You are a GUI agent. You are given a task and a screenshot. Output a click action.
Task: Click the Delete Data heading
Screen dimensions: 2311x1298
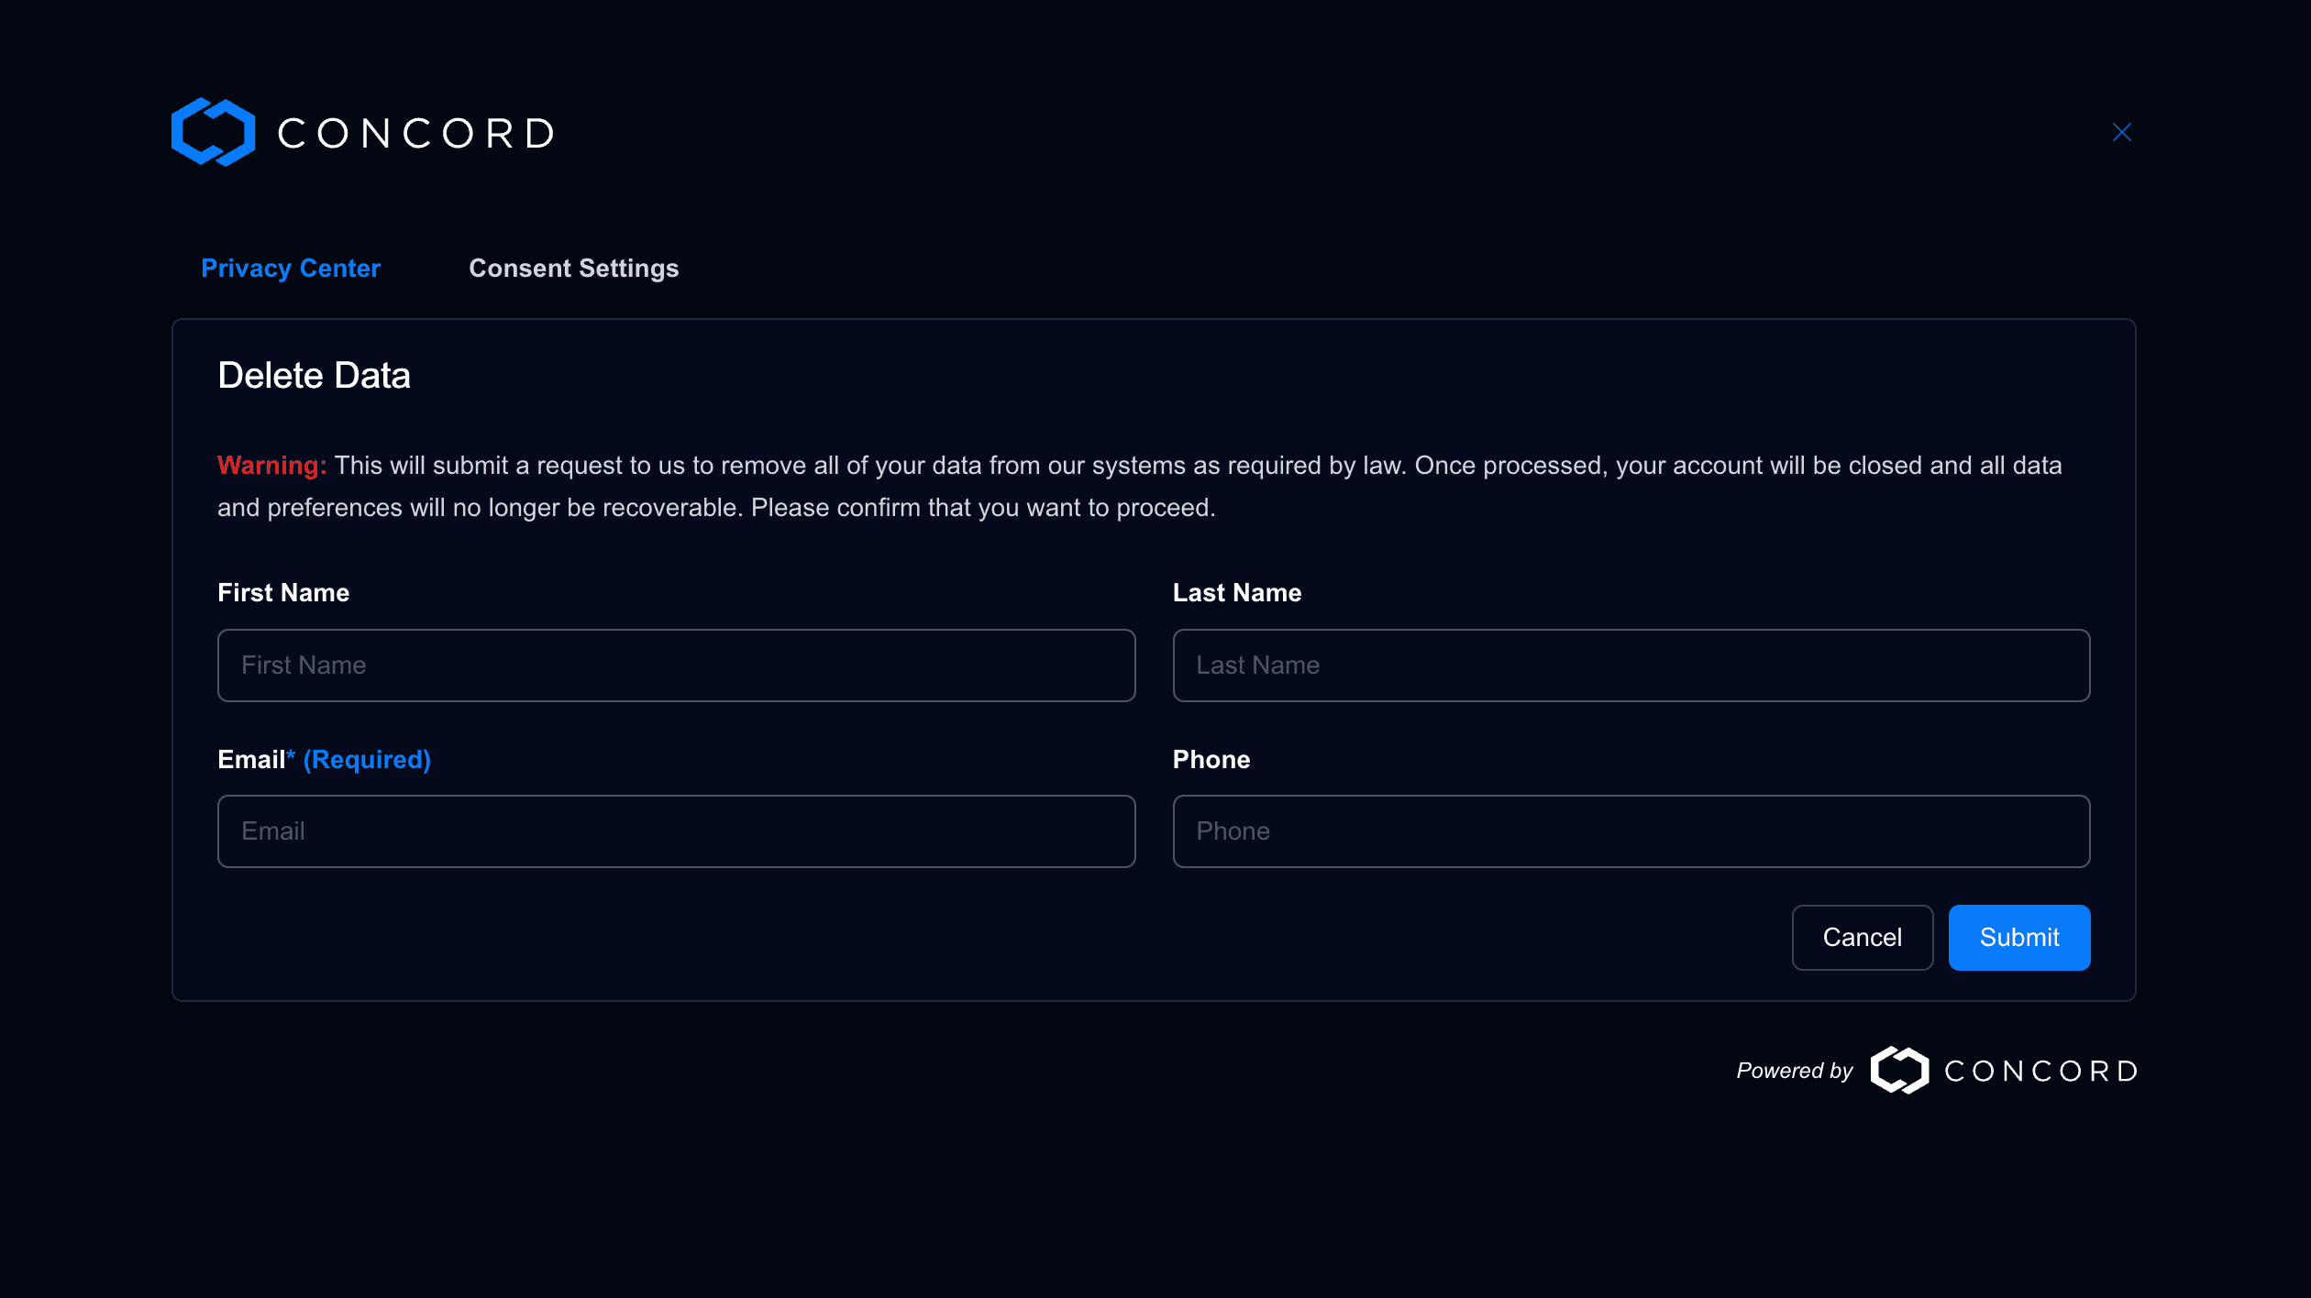(315, 375)
